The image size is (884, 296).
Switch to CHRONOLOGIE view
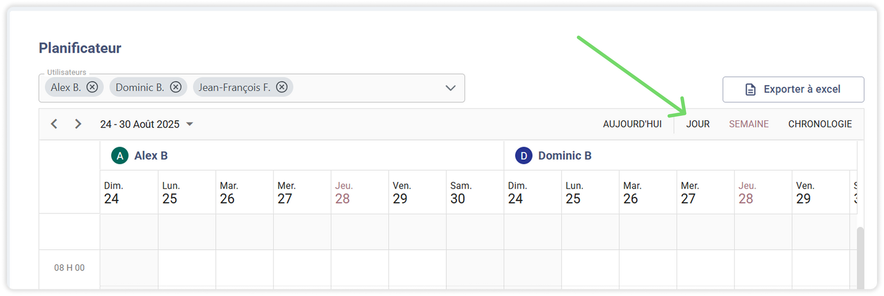click(x=820, y=124)
